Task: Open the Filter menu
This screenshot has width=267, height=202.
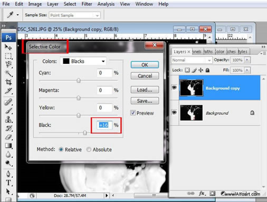Action: coord(87,4)
